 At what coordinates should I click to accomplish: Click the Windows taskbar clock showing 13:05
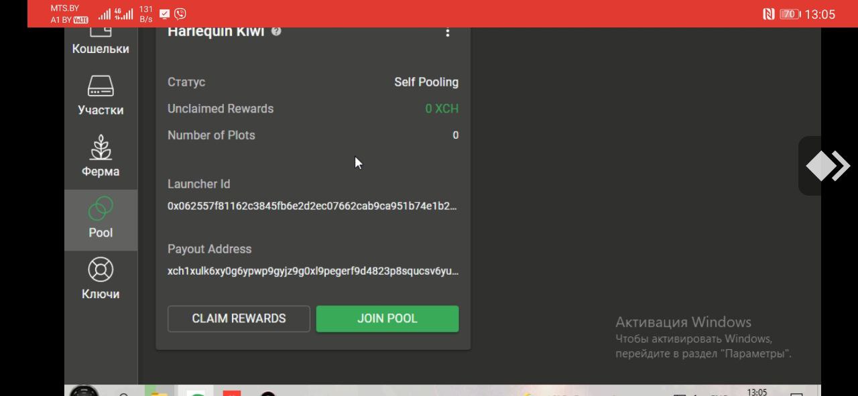click(758, 392)
